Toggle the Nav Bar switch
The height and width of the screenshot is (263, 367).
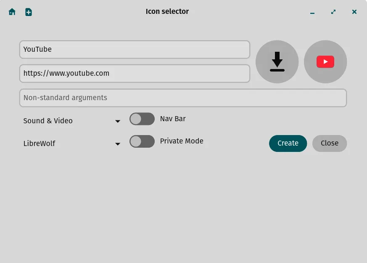coord(142,119)
